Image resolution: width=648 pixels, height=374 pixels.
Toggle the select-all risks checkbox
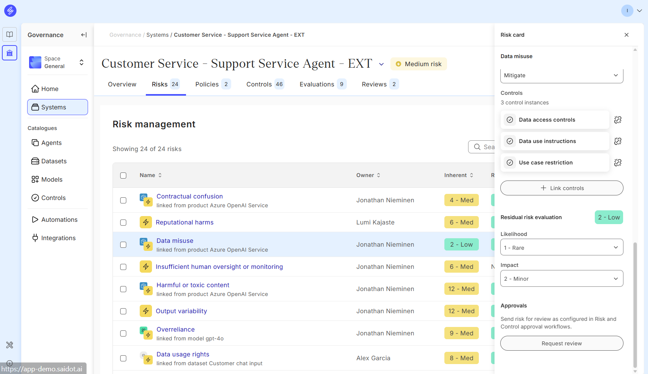tap(123, 176)
